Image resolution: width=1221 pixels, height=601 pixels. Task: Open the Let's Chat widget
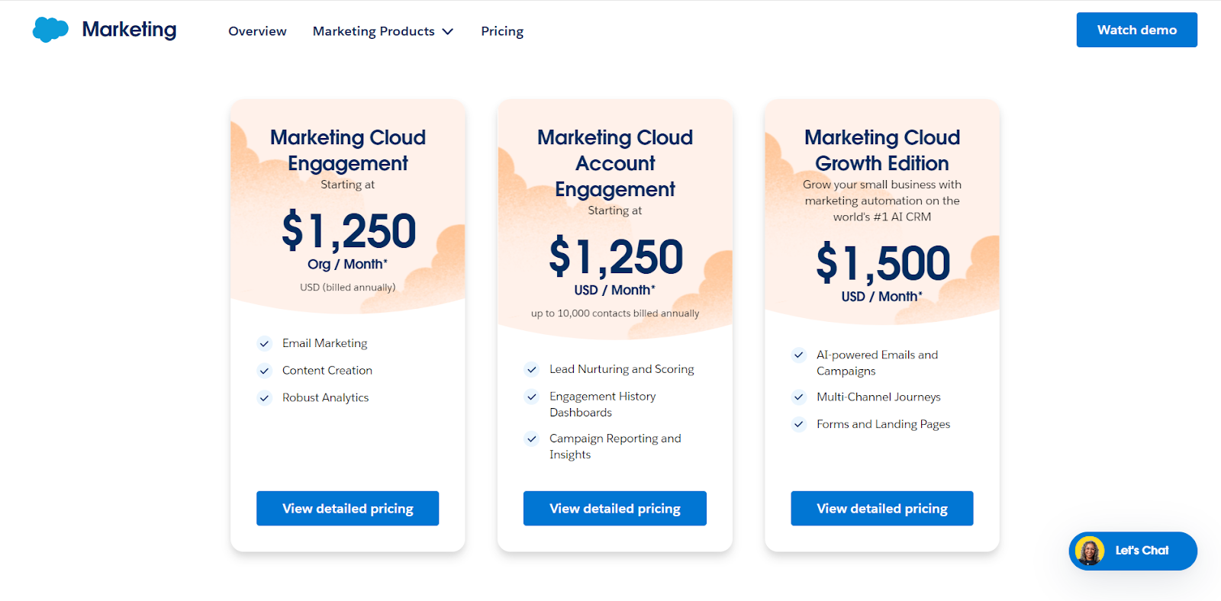click(1132, 551)
